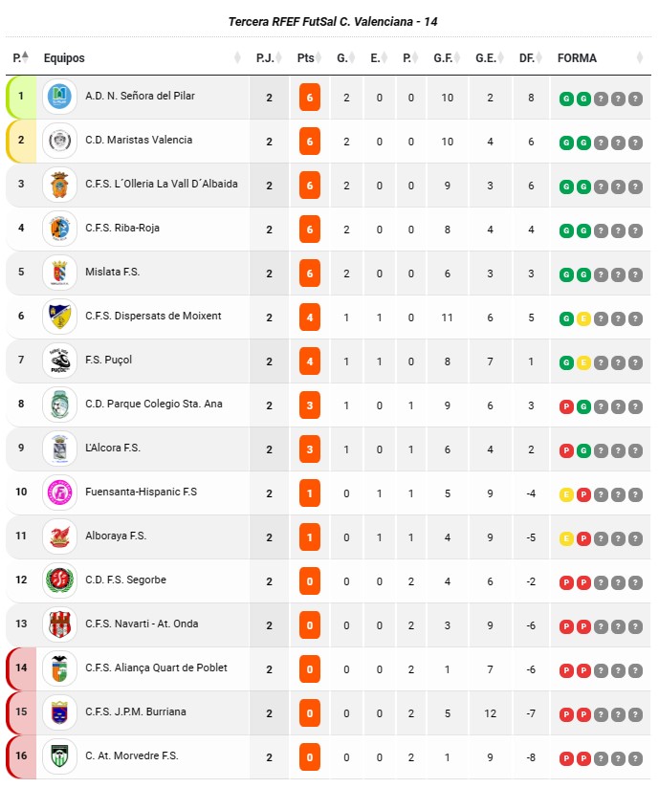Click the yellow E form badge for F.S. Puçol
The width and height of the screenshot is (659, 788).
click(583, 362)
